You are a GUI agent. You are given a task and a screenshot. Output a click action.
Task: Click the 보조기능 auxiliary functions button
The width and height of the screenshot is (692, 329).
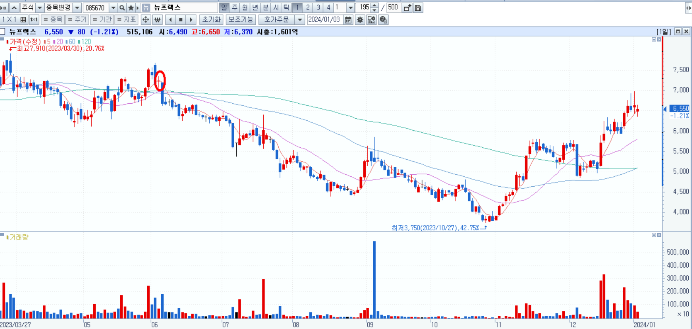pos(240,19)
